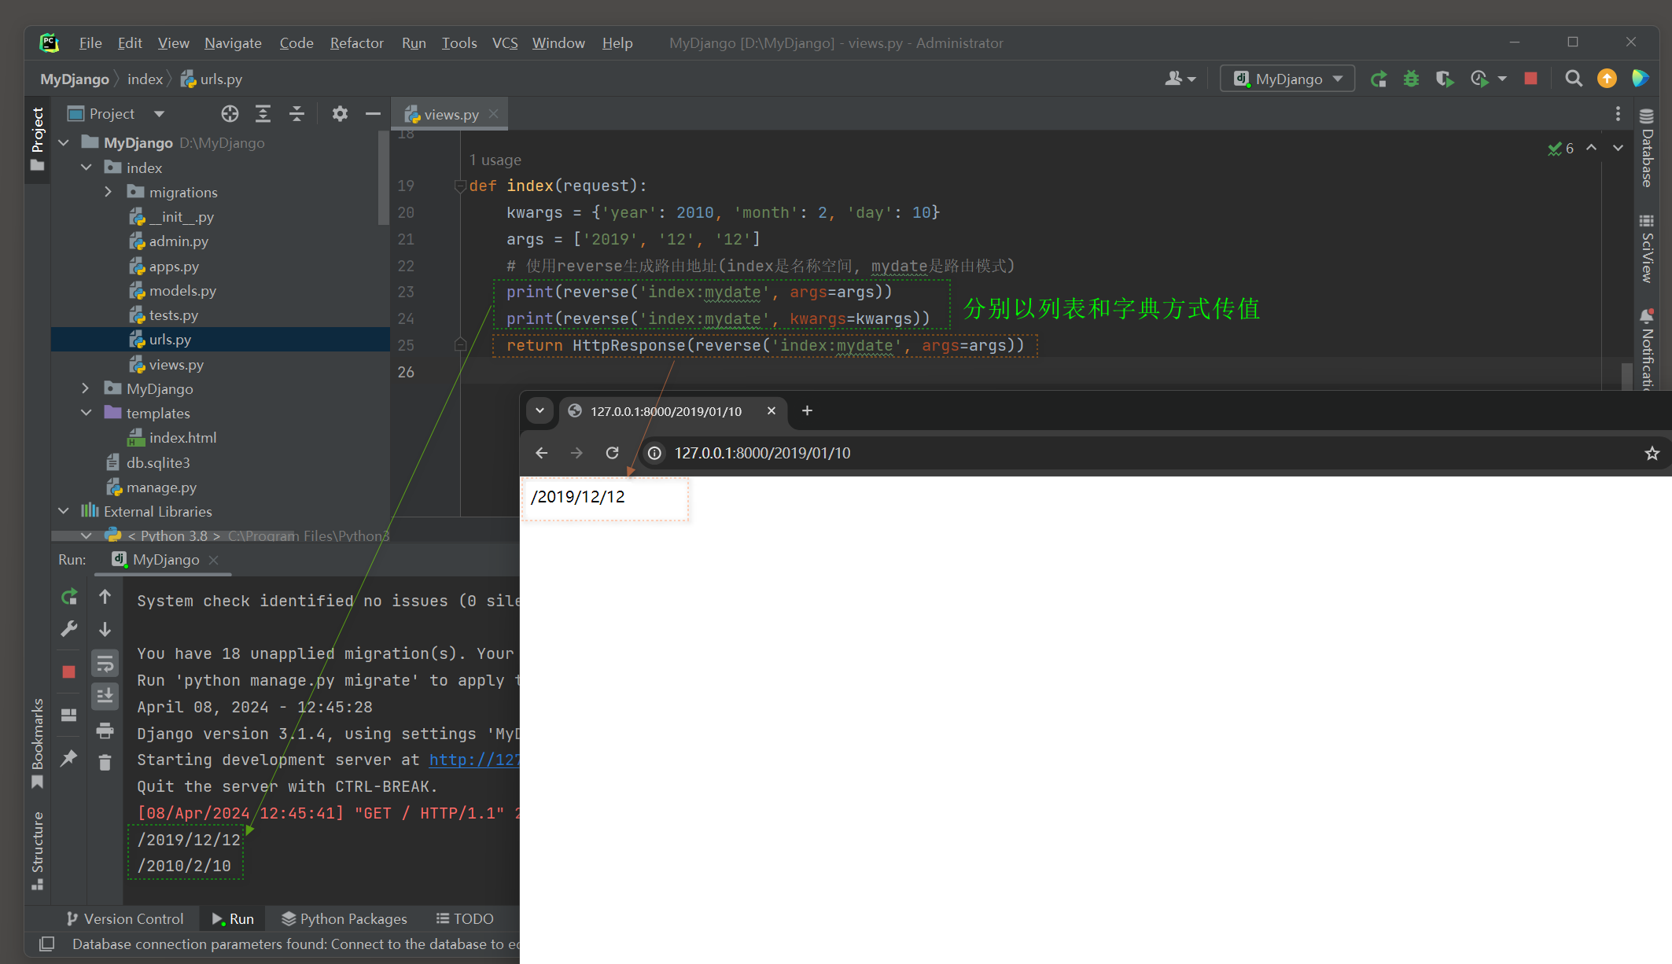Open Project panel settings gear
This screenshot has width=1672, height=964.
coord(340,114)
